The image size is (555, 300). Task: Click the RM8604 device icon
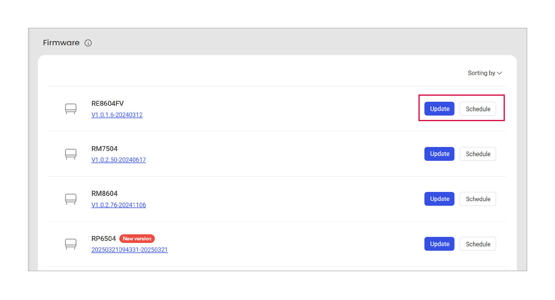70,199
